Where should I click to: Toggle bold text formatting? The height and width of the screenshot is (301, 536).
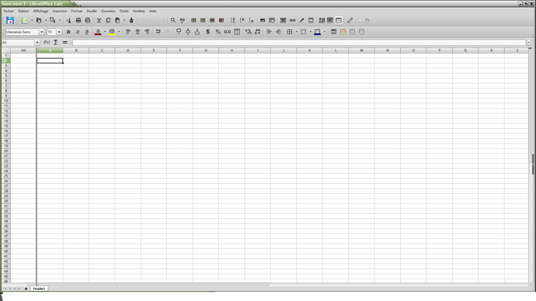68,32
